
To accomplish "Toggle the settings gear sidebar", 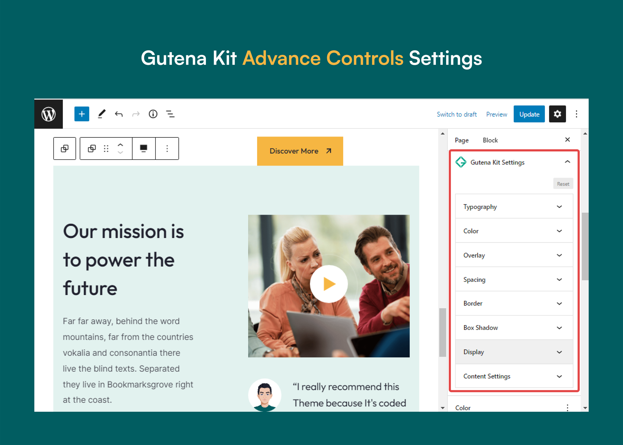I will tap(557, 114).
